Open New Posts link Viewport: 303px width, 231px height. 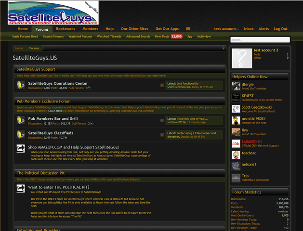coord(162,37)
